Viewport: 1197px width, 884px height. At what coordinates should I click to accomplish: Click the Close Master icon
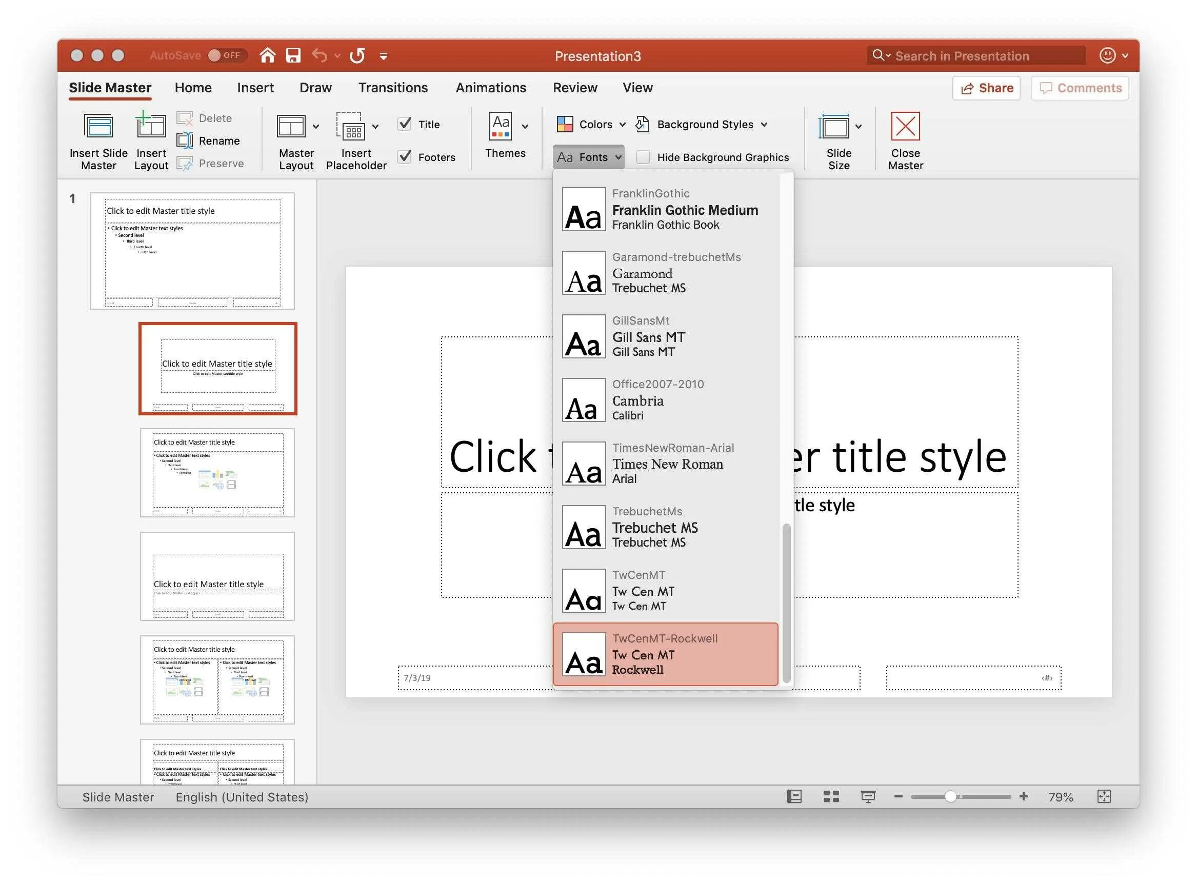coord(905,127)
